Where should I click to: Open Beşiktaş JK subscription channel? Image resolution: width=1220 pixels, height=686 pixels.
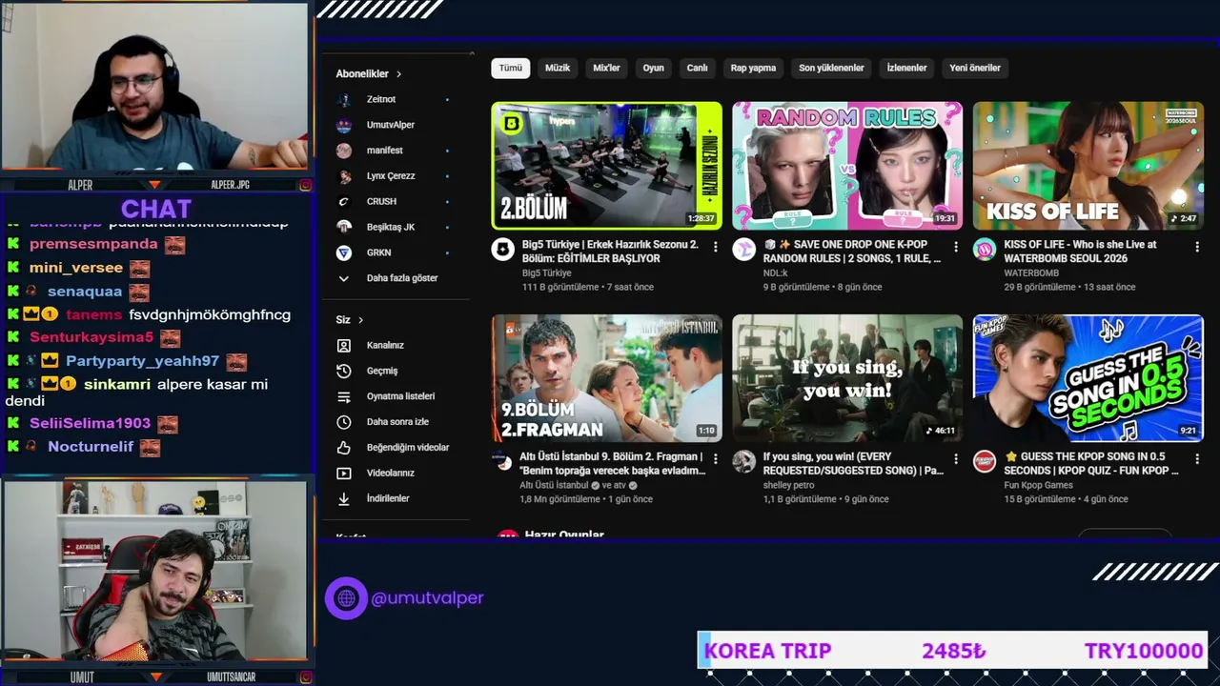coord(391,227)
